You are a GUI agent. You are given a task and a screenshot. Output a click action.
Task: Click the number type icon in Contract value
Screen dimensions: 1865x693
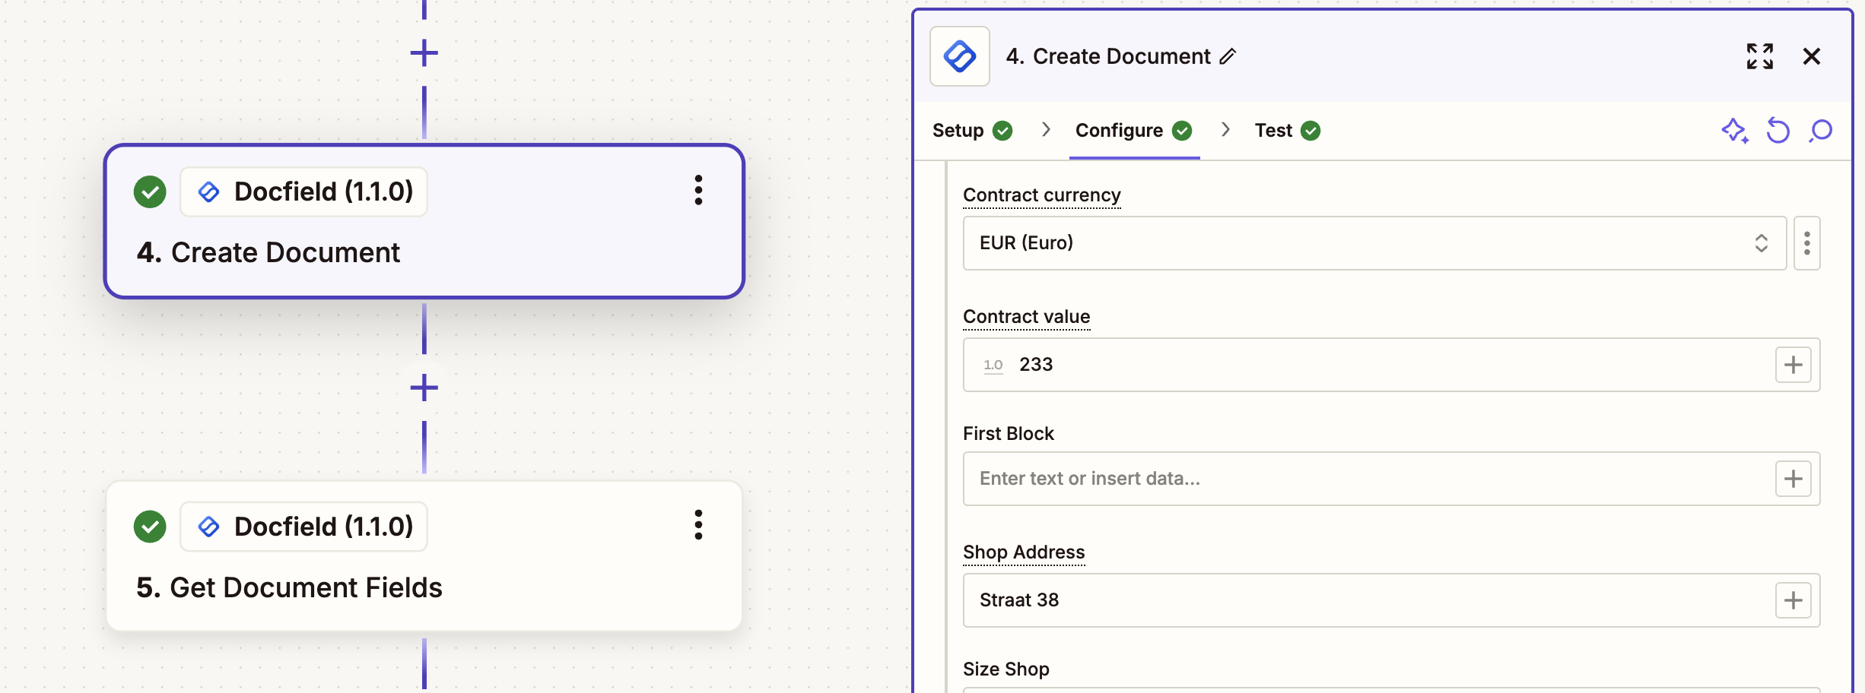993,365
